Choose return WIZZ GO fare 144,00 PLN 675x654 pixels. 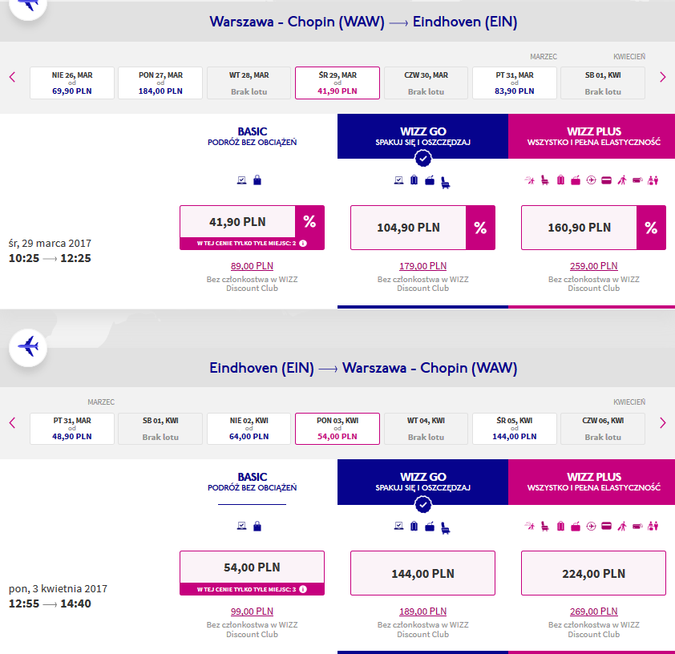tap(422, 574)
